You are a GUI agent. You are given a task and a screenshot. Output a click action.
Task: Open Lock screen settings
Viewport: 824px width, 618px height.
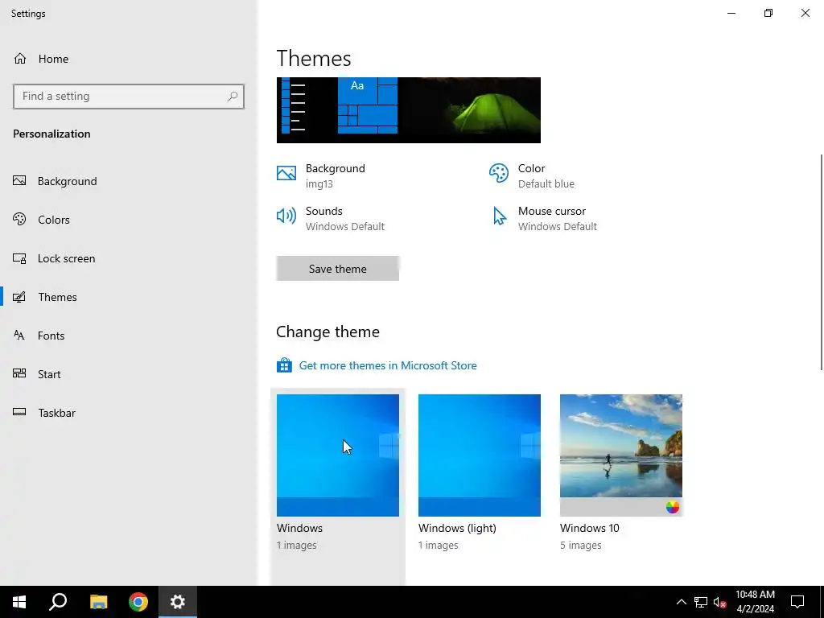tap(129, 258)
